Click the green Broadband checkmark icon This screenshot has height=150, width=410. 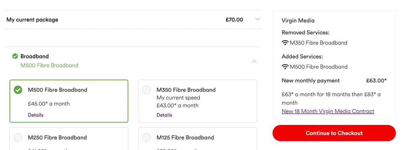coord(15,56)
